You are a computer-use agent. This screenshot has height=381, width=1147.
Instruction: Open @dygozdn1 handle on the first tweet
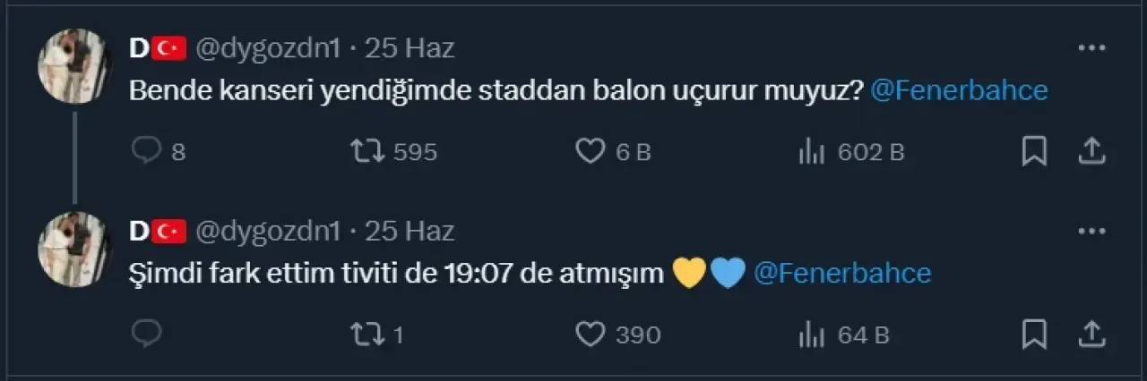268,49
